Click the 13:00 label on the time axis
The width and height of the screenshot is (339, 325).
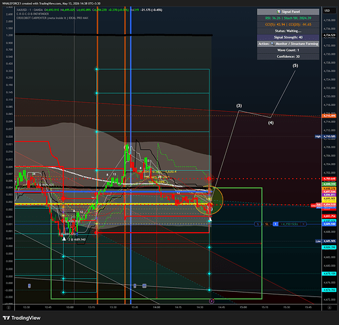(70, 307)
